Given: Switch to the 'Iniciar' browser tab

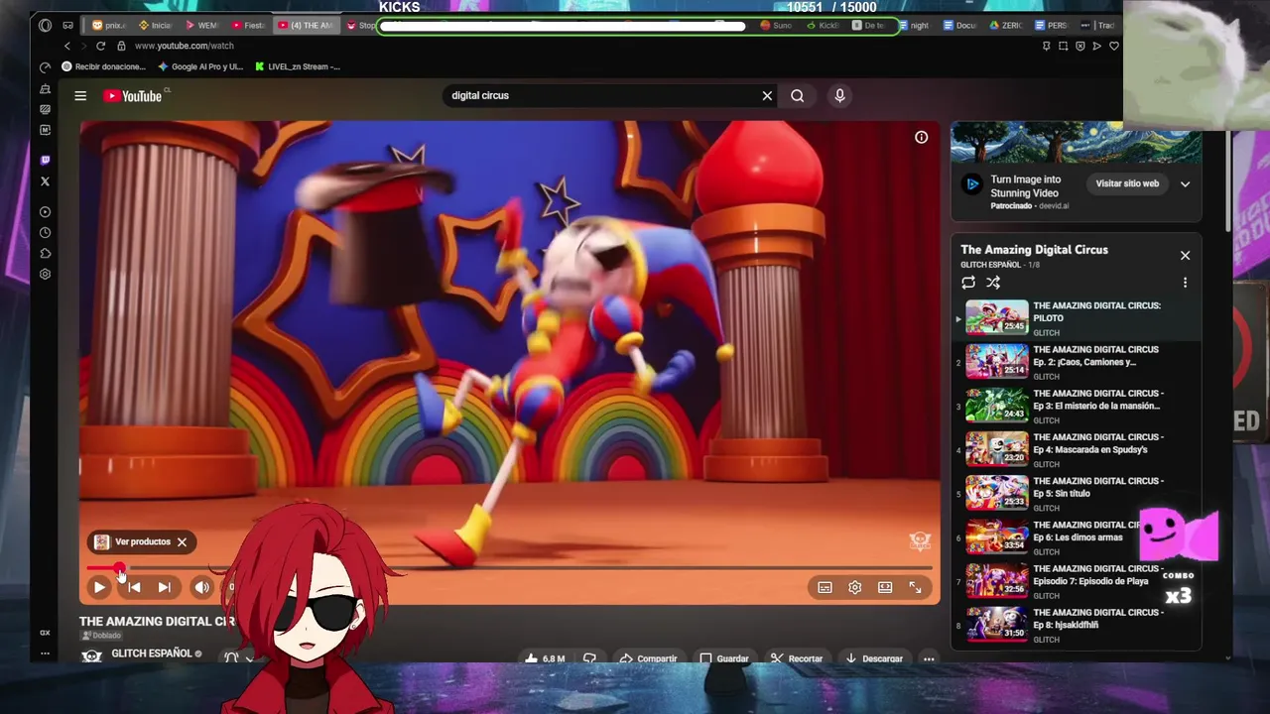Looking at the screenshot, I should tap(157, 25).
